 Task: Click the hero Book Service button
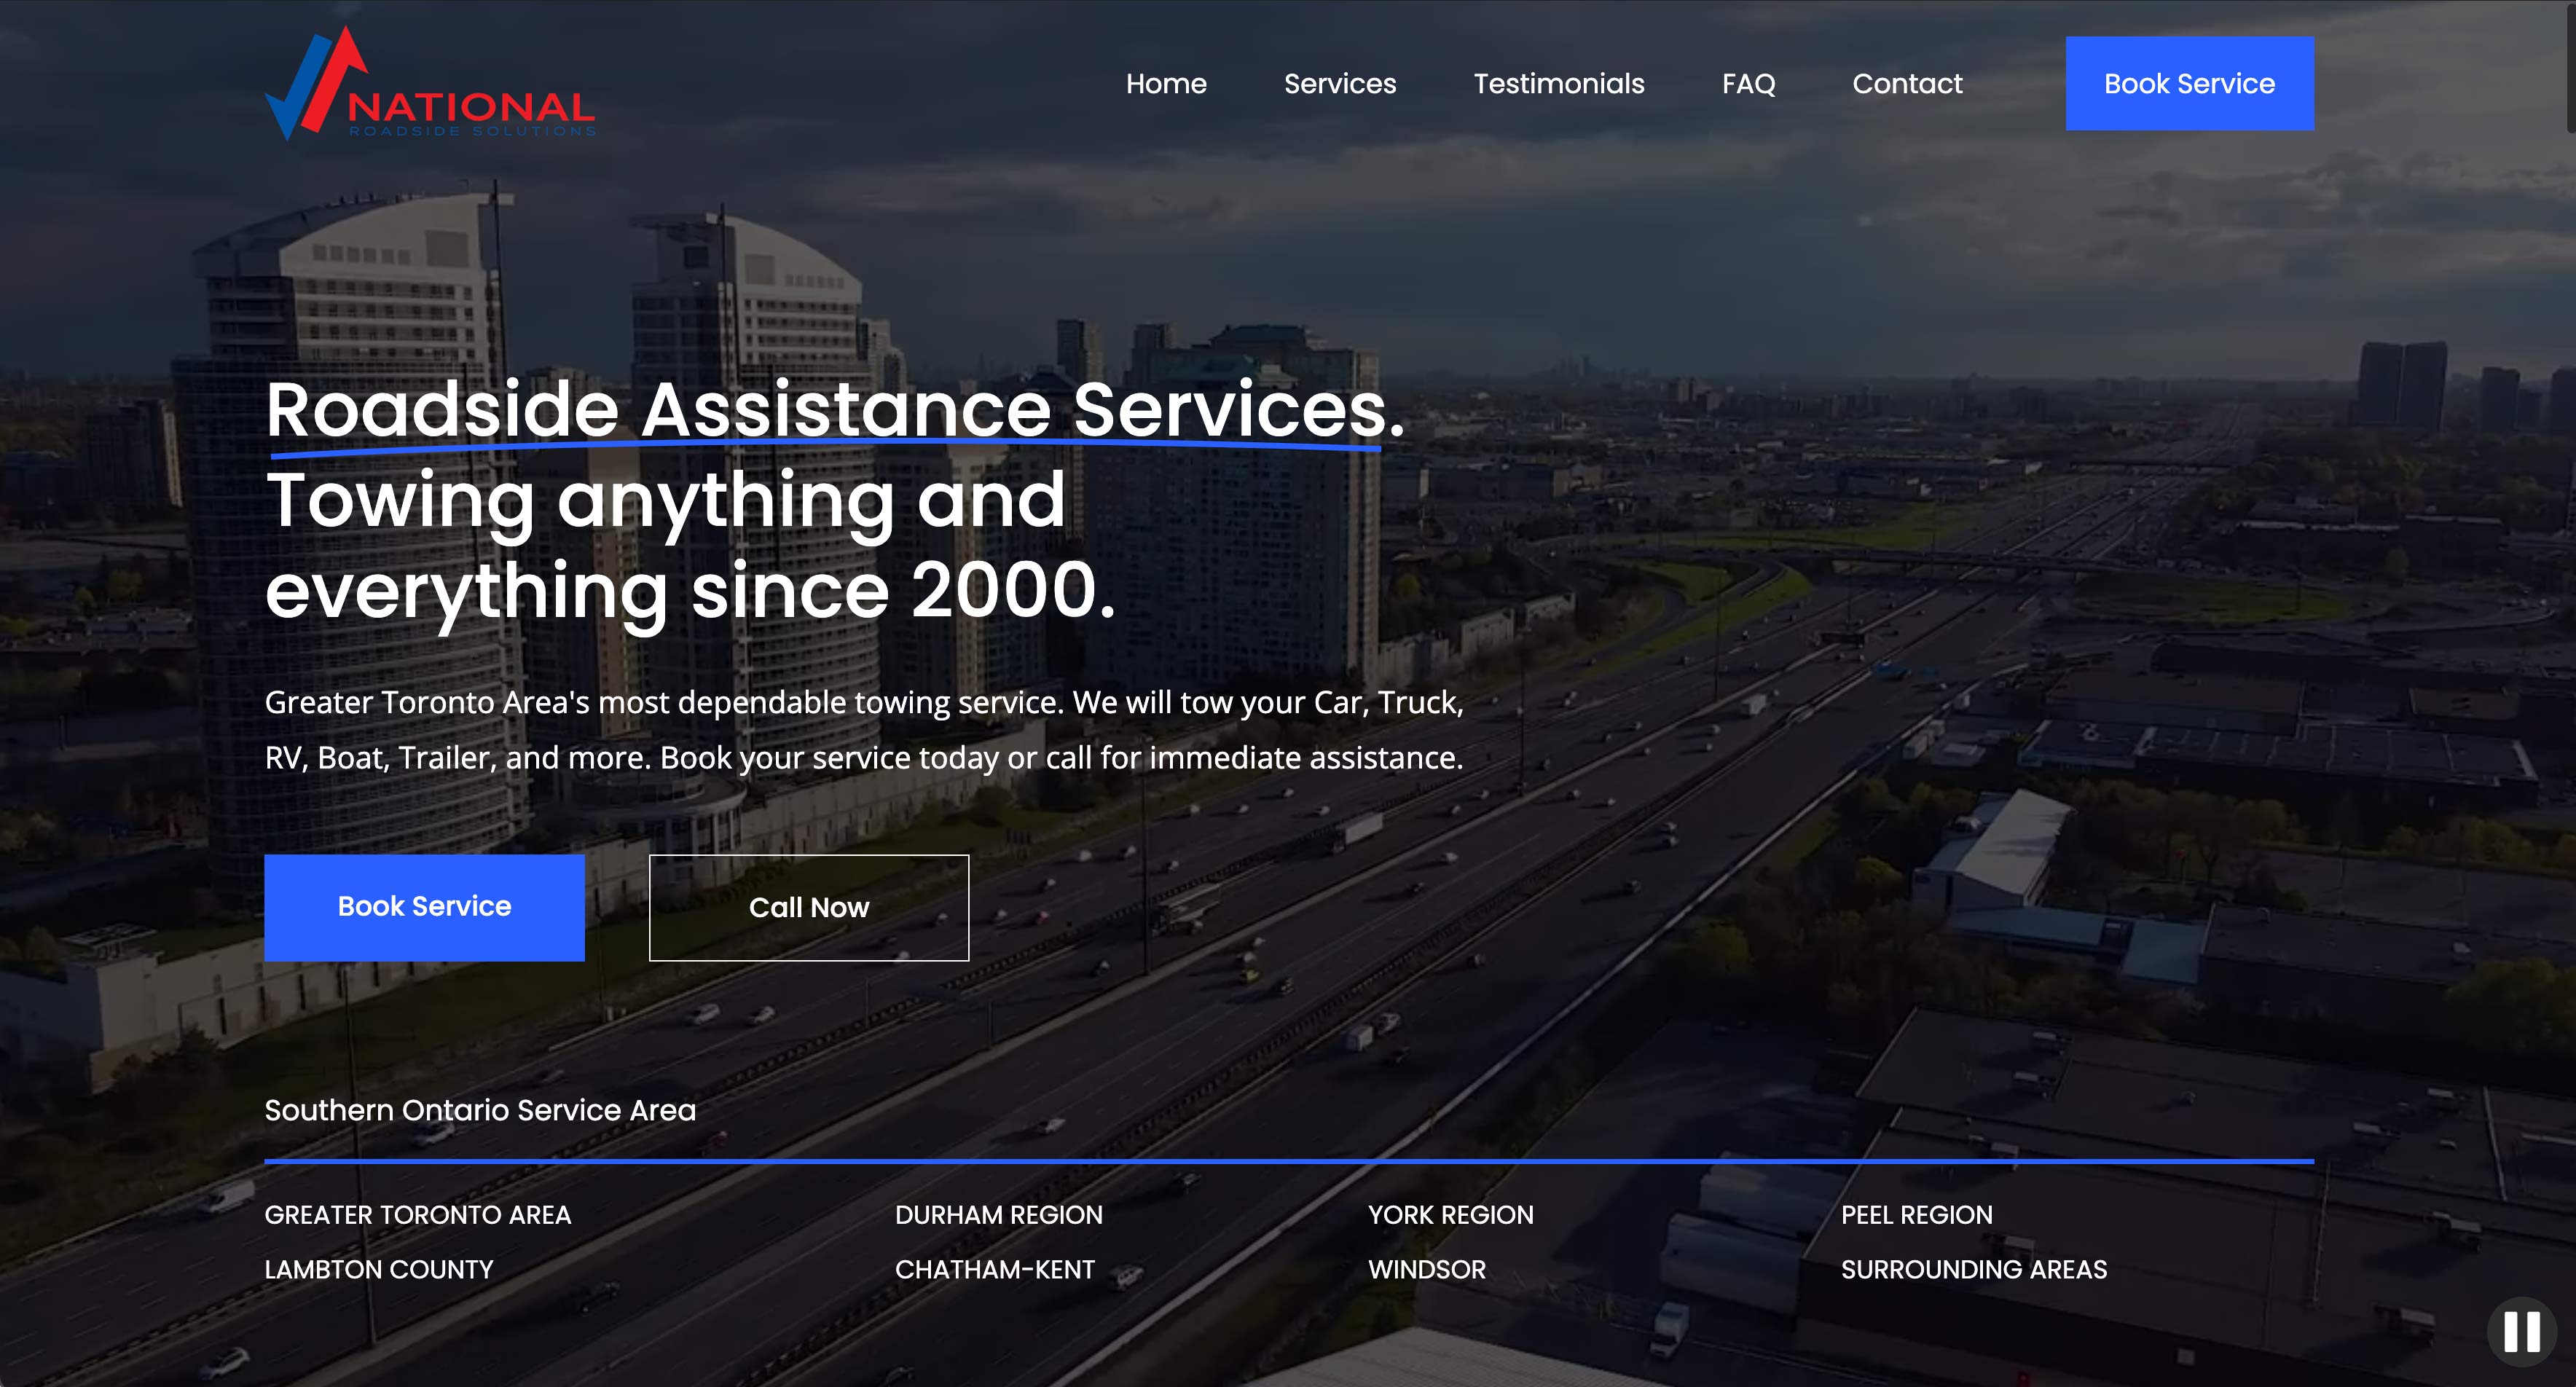click(x=423, y=906)
